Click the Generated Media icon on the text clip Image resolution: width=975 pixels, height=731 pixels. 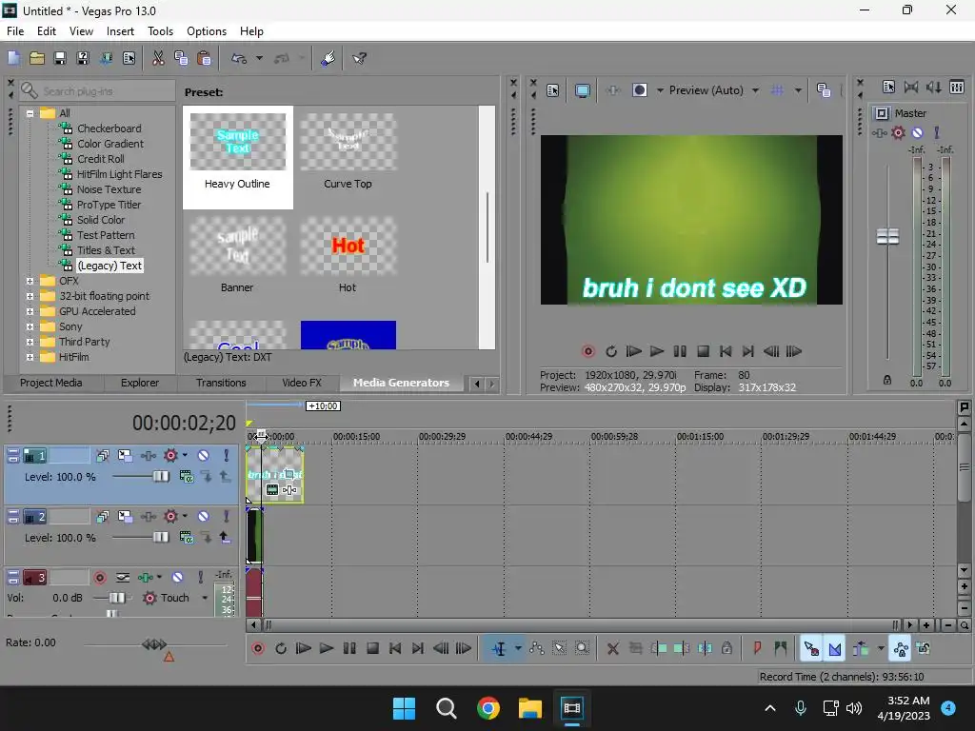[272, 490]
